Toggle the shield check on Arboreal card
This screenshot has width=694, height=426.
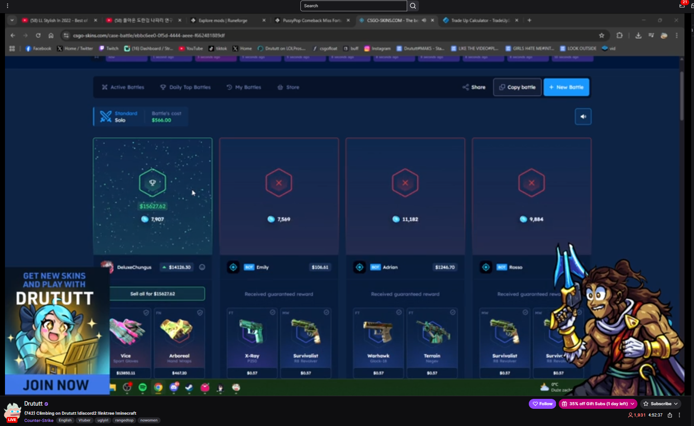200,312
